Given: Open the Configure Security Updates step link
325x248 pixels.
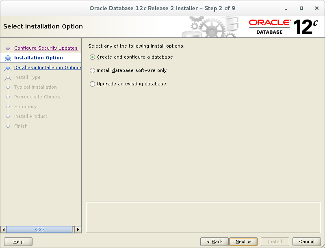Looking at the screenshot, I should click(x=46, y=48).
